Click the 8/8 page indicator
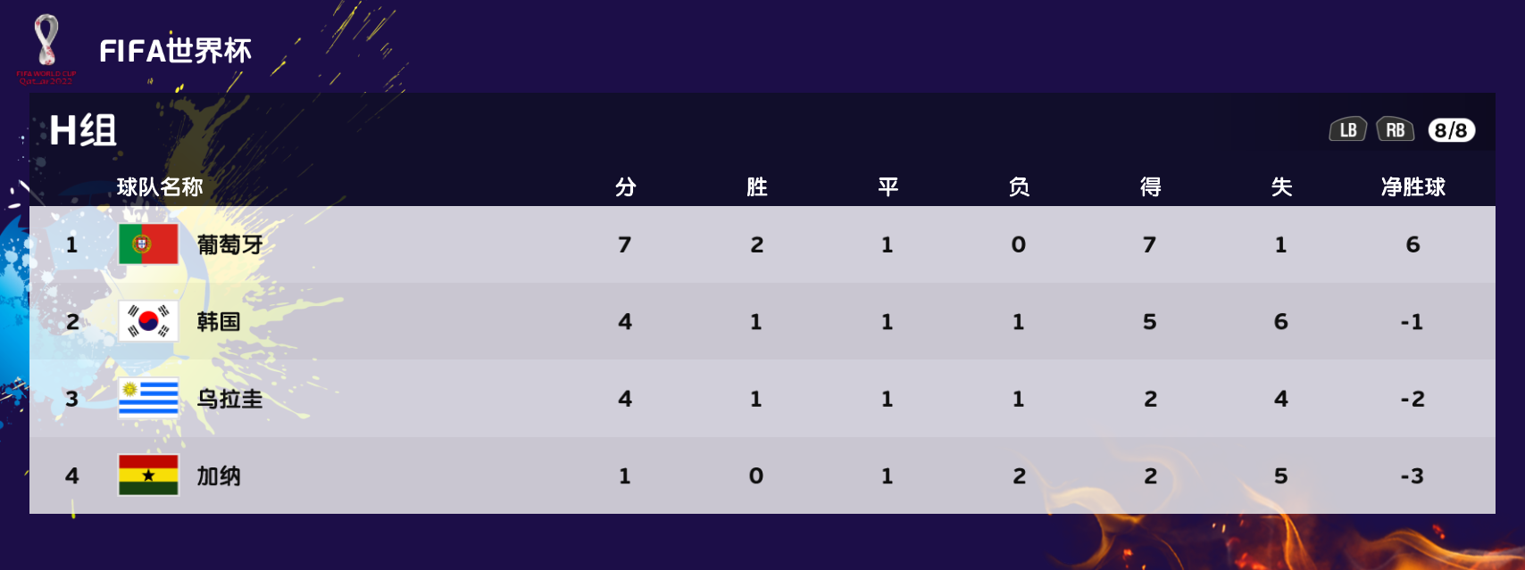The width and height of the screenshot is (1525, 570). click(x=1451, y=130)
